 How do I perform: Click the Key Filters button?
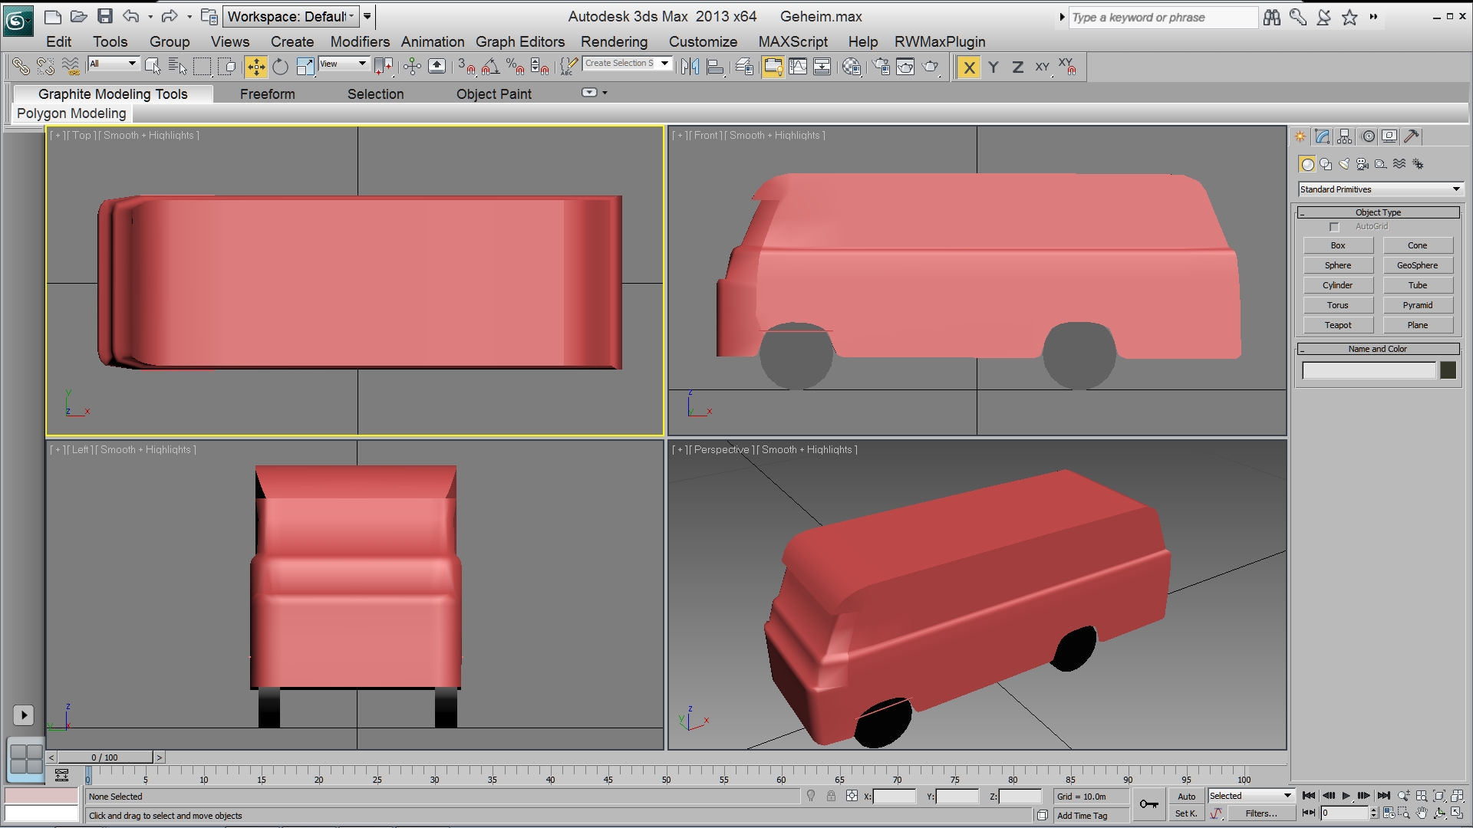pyautogui.click(x=1260, y=813)
